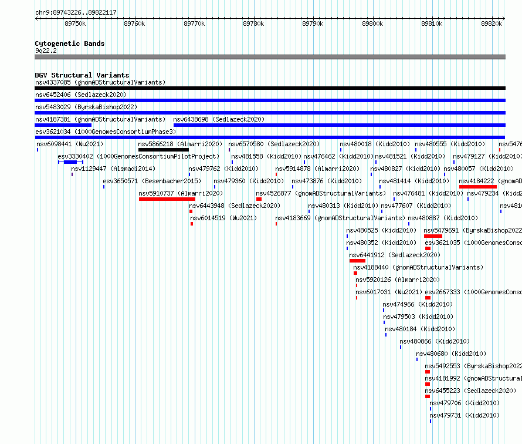Click the nsv4337085 gnomAD variant label
Viewport: 522px width, 444px height.
click(x=100, y=82)
